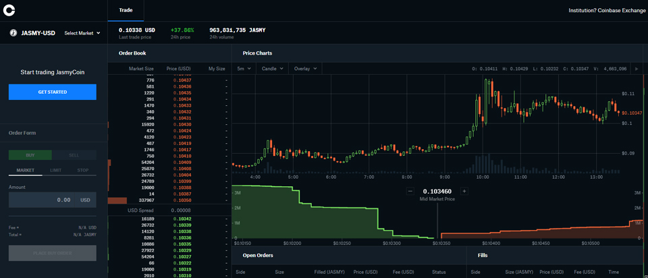Select the 0.10342 bid price row

pyautogui.click(x=182, y=219)
